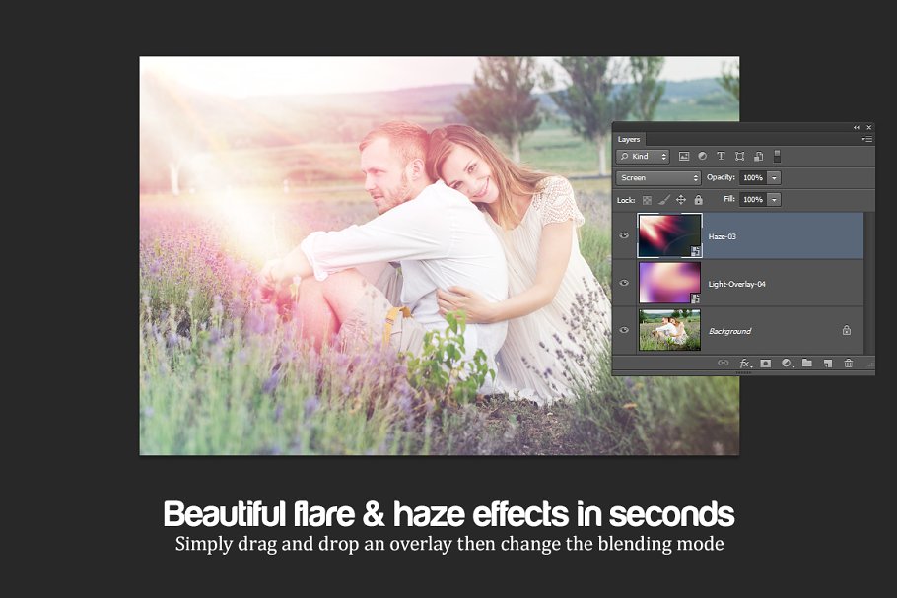
Task: Add a layer mask to Haze-03
Action: click(766, 363)
